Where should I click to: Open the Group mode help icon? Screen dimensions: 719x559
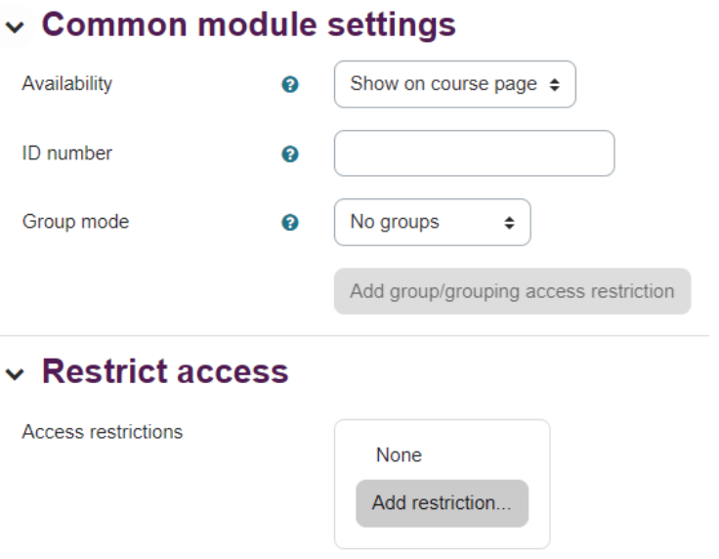coord(290,223)
